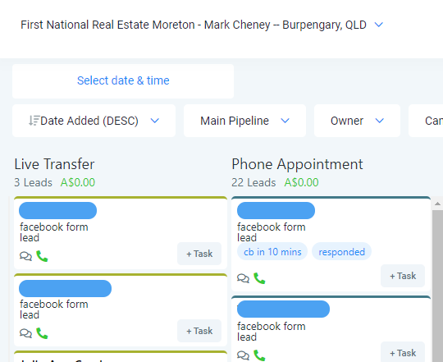Expand the account location dropdown chevron

[x=379, y=25]
